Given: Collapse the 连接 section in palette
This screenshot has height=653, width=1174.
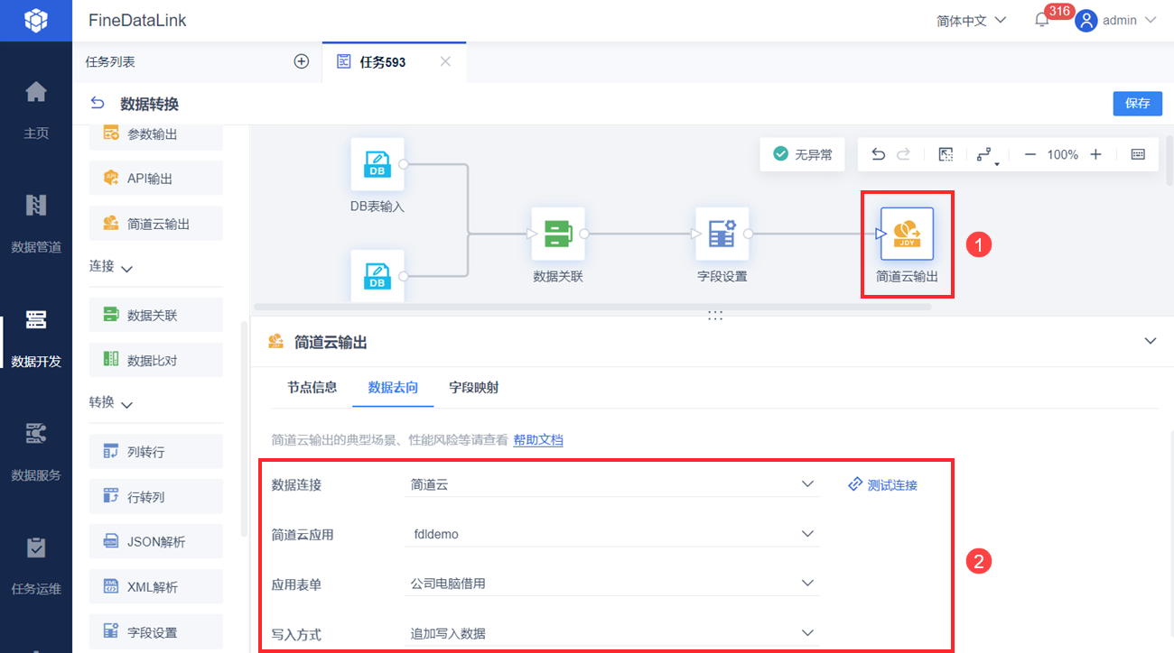Looking at the screenshot, I should point(126,268).
